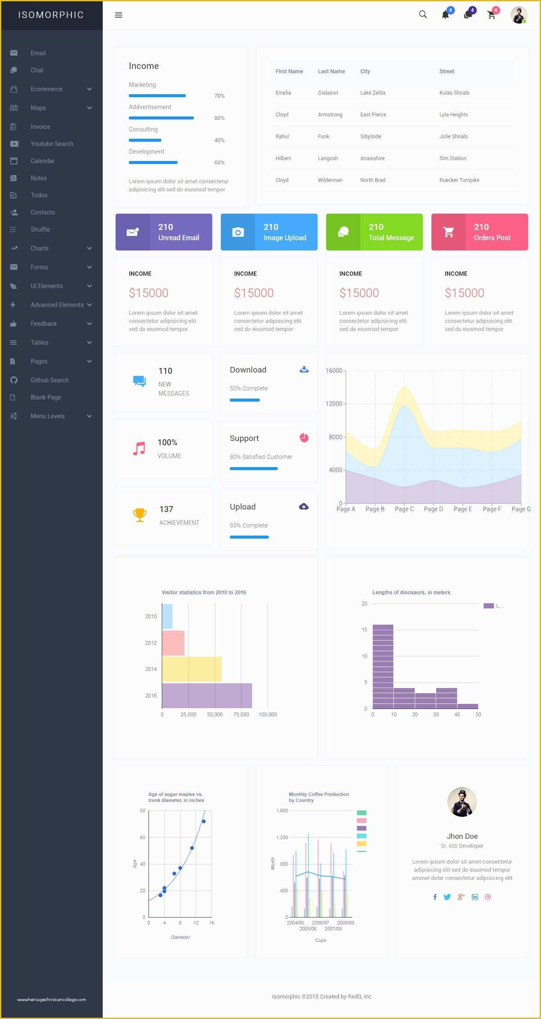Click the Email envelope icon in sidebar
The width and height of the screenshot is (541, 1019).
(x=14, y=53)
